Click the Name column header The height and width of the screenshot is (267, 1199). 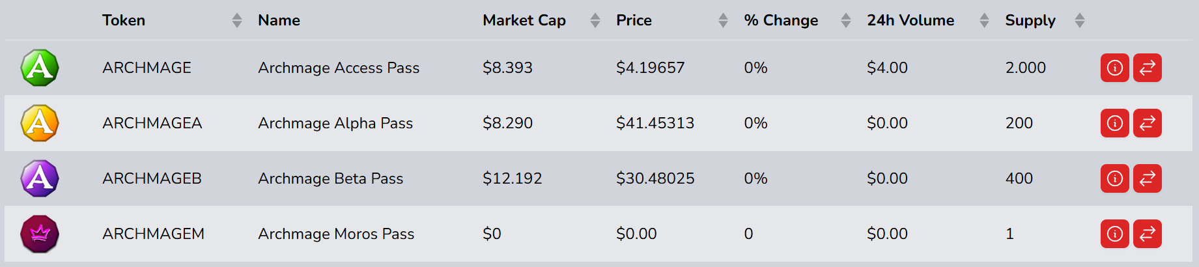click(279, 21)
